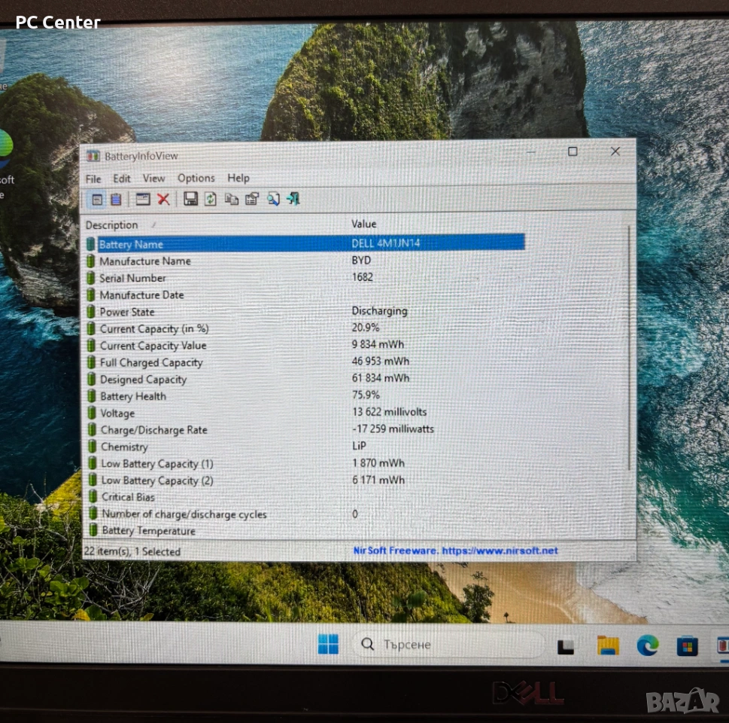Open the View menu
The width and height of the screenshot is (729, 723).
tap(153, 178)
